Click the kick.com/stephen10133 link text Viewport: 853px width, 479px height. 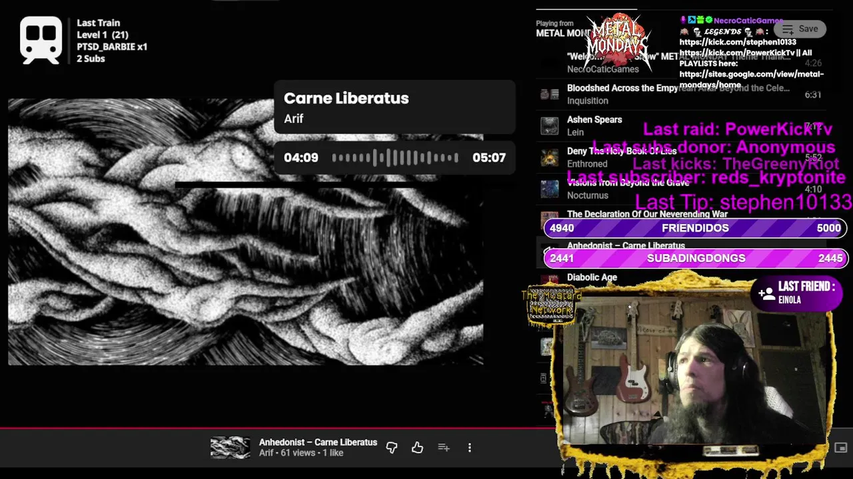tap(738, 42)
